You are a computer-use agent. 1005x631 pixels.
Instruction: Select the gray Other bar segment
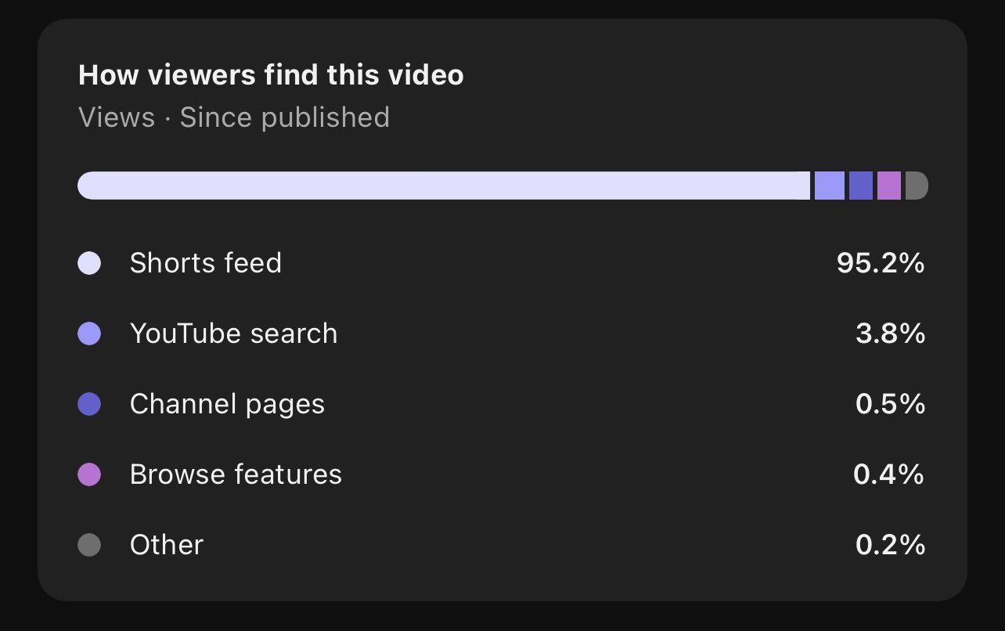point(917,186)
